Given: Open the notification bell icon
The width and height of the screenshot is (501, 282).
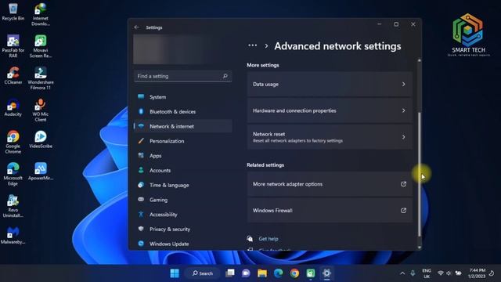Looking at the screenshot, I should [492, 273].
